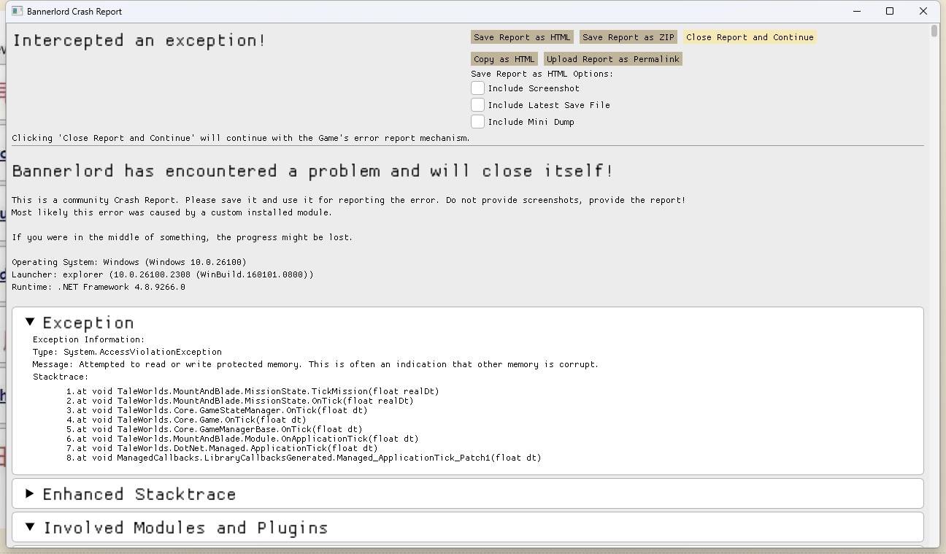Click the Operating System Windows line
946x554 pixels.
click(129, 262)
